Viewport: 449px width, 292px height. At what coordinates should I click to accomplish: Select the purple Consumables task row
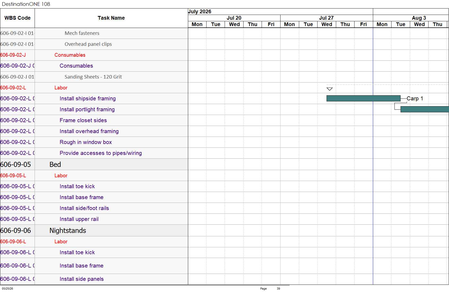pos(94,66)
